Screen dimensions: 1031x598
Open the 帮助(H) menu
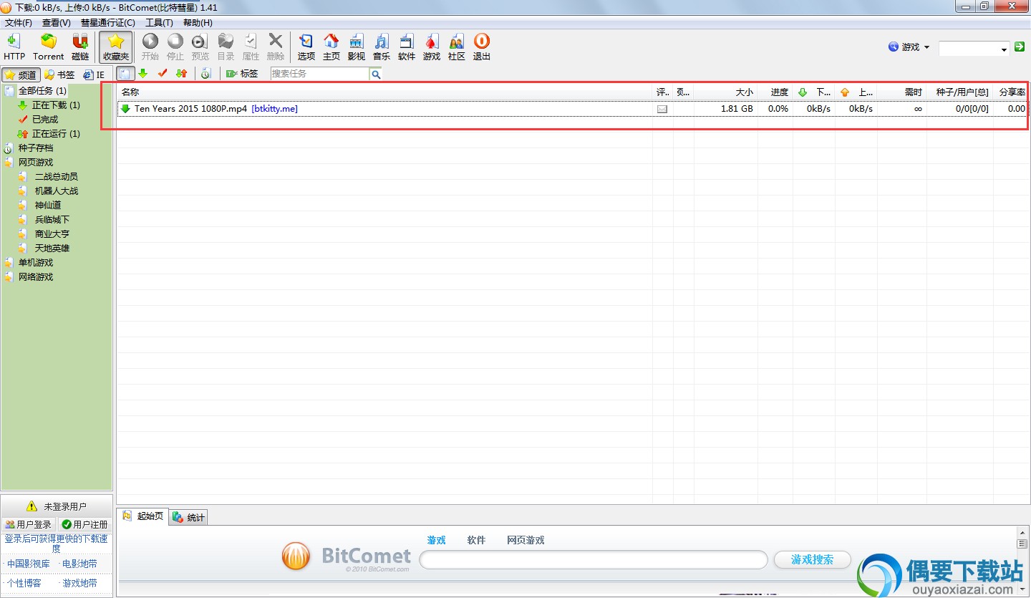[198, 23]
